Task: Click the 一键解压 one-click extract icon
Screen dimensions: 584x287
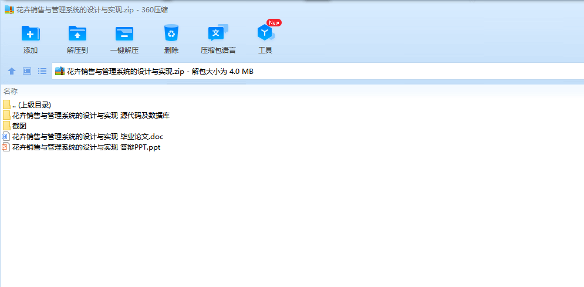Action: click(x=124, y=33)
